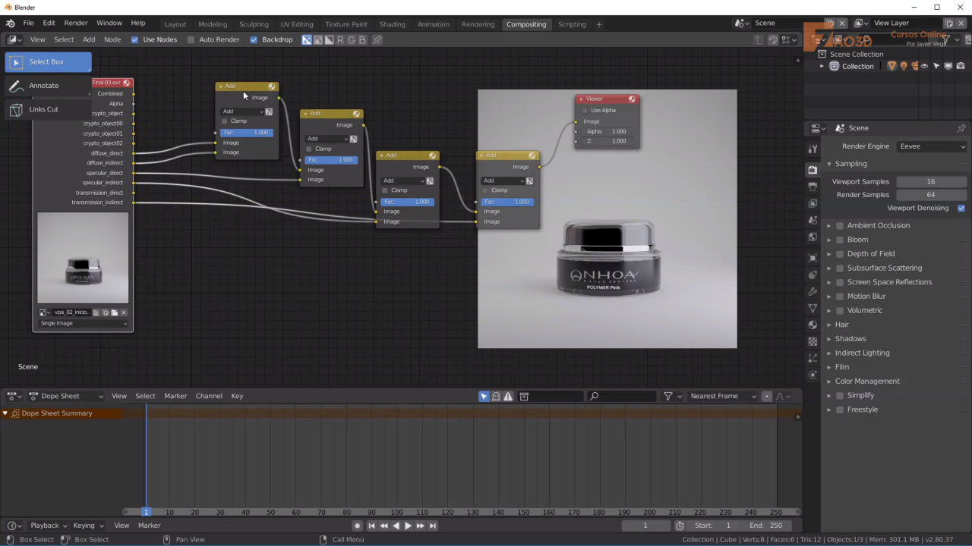Jump to first frame
The width and height of the screenshot is (972, 546).
[x=371, y=526]
